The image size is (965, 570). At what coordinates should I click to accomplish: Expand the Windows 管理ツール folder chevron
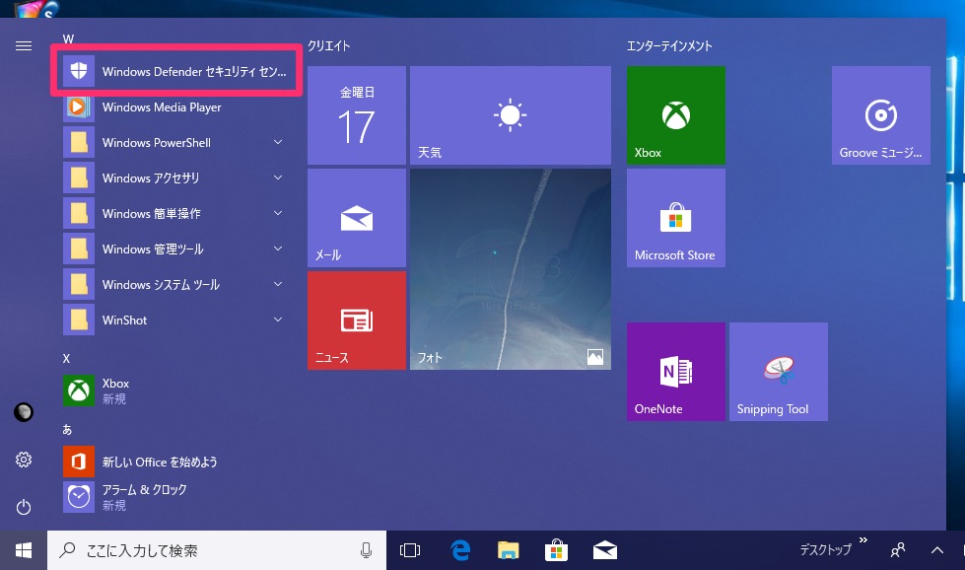278,249
